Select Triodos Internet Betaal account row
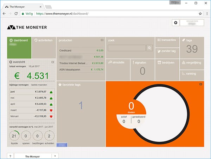The height and width of the screenshot is (159, 211). 81,63
